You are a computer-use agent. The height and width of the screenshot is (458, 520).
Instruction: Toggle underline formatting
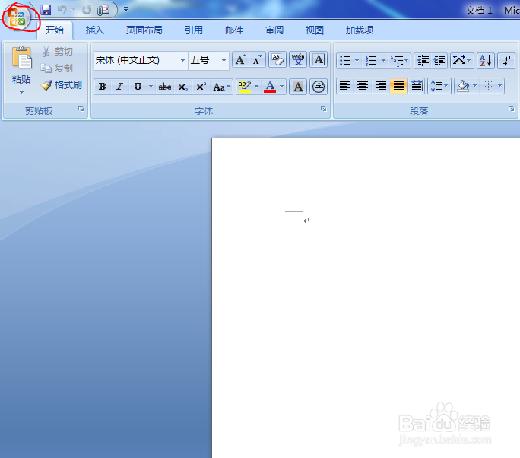coord(138,87)
